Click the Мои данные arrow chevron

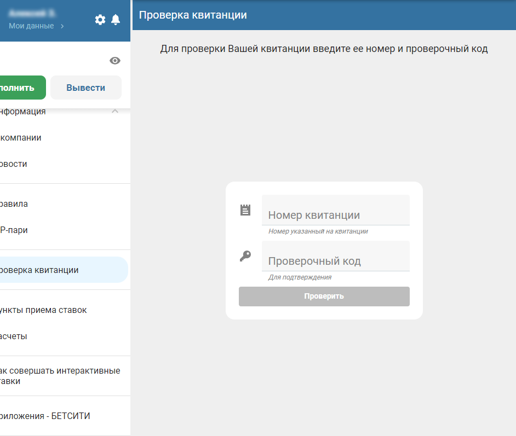pyautogui.click(x=62, y=26)
